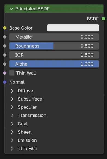Image resolution: width=107 pixels, height=159 pixels.
Task: Click the gray Metallic input socket
Action: 5,37
